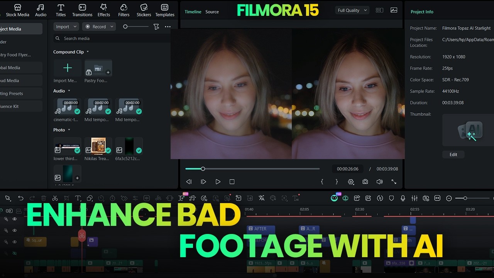The width and height of the screenshot is (494, 278).
Task: Open the Full Quality dropdown
Action: point(352,10)
